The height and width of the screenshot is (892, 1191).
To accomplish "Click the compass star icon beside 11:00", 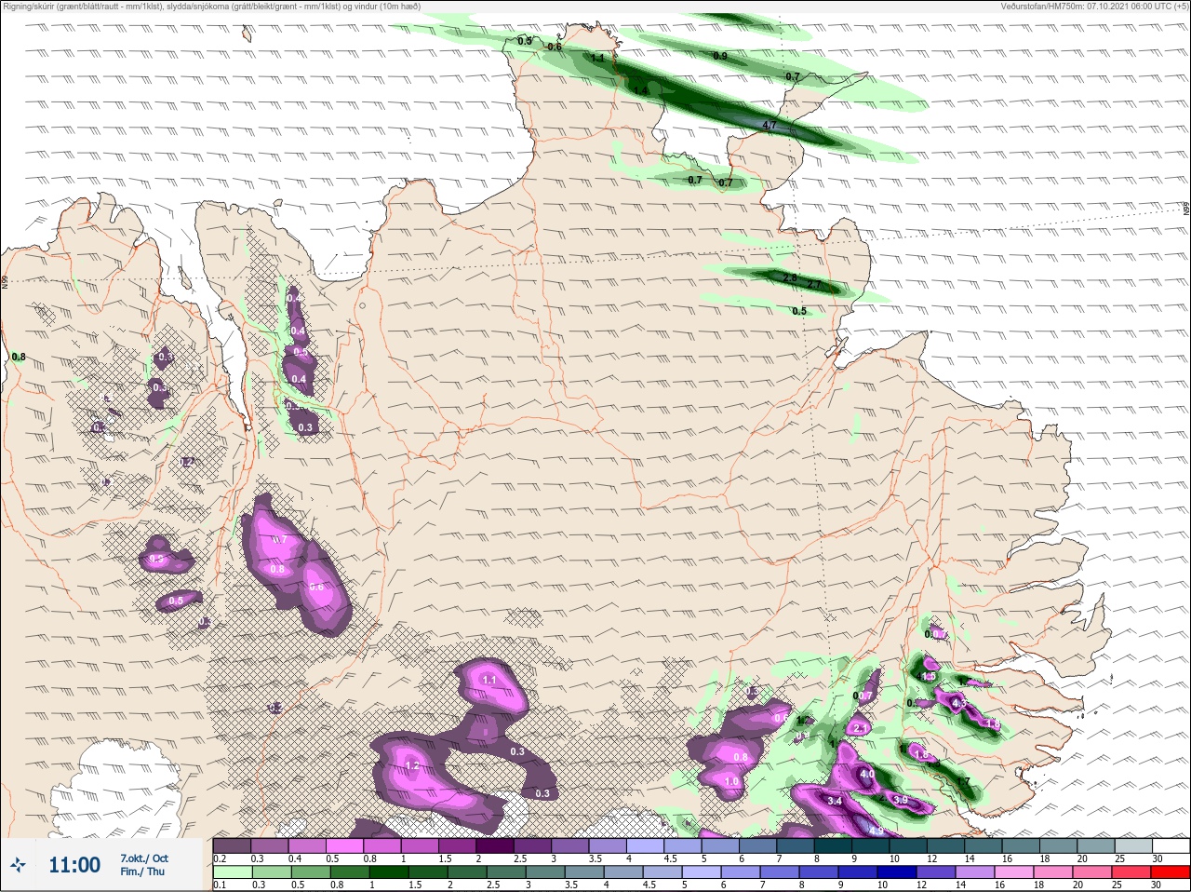I will point(18,865).
